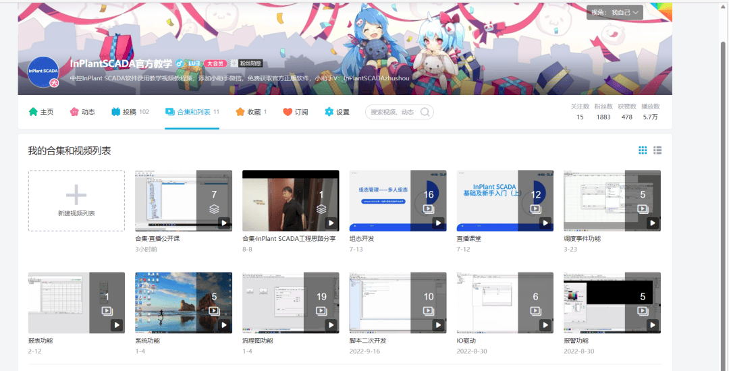This screenshot has width=729, height=371.
Task: Click the 播放数 5.7万 stat
Action: [651, 111]
